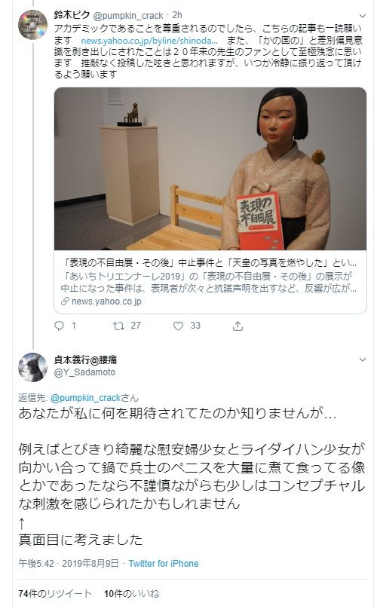Click the 貞本義行@腰痛 display name
This screenshot has height=609, width=380.
click(x=85, y=360)
